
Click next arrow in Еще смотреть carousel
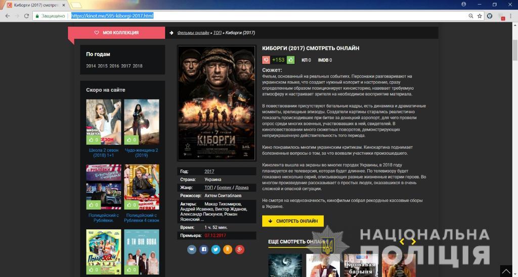click(413, 242)
